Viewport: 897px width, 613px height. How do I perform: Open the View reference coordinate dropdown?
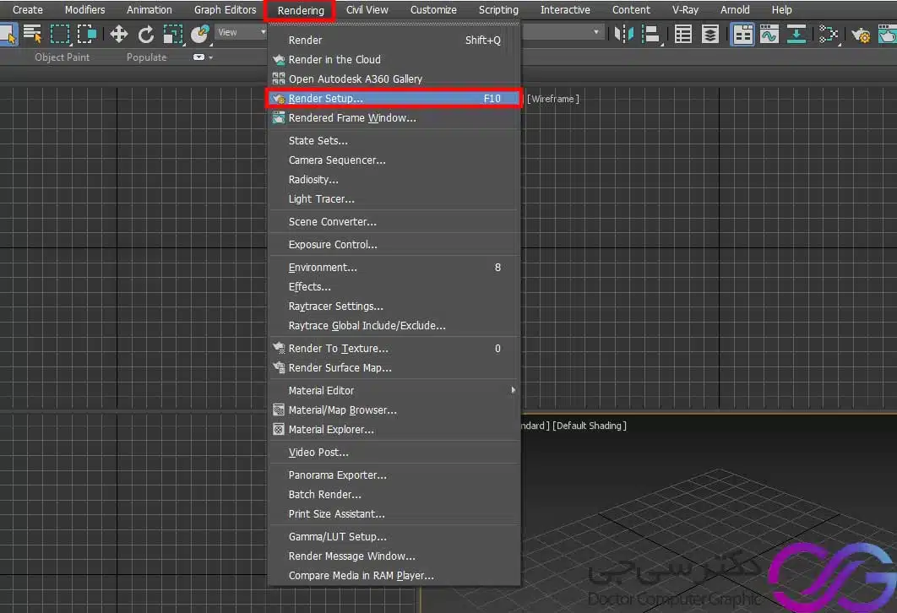[x=241, y=33]
